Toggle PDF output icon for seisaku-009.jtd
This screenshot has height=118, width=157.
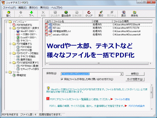pos(47,35)
